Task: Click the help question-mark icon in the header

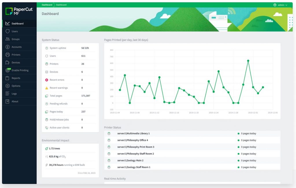Action: [x=274, y=5]
